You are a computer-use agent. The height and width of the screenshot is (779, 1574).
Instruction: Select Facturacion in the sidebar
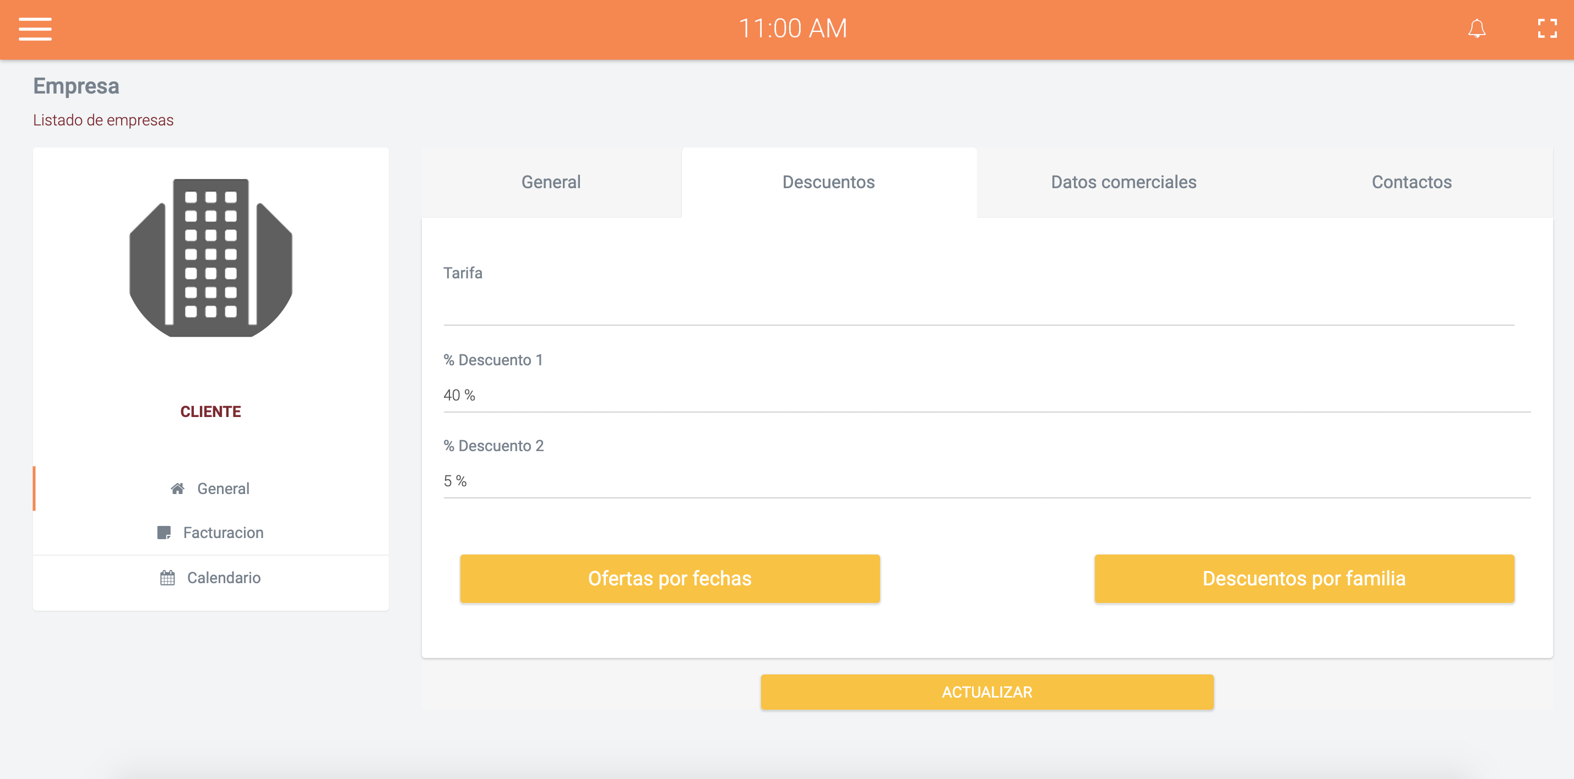(223, 533)
